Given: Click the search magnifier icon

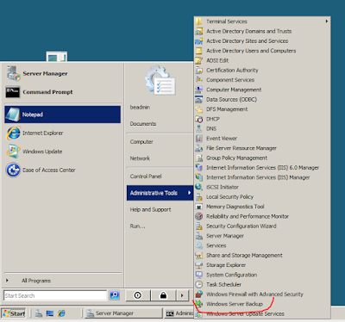Looking at the screenshot, I should click(x=115, y=295).
